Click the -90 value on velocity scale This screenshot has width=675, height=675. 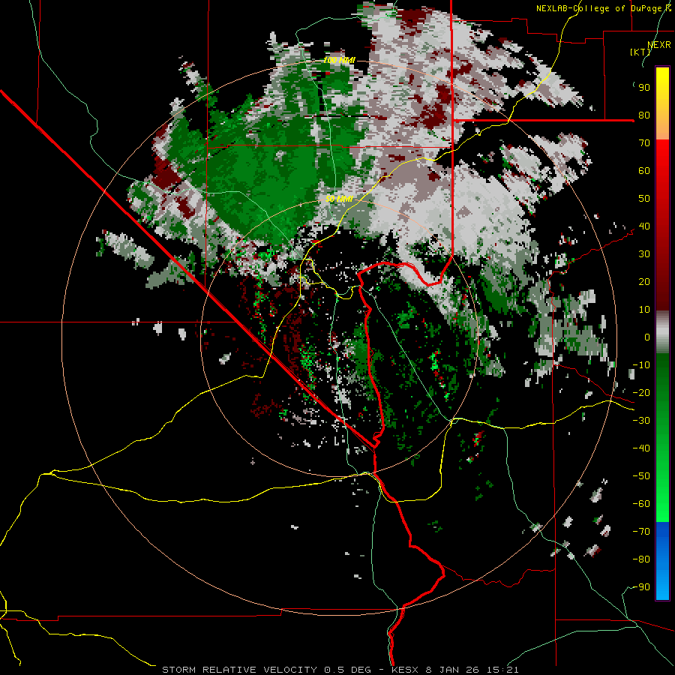click(641, 586)
